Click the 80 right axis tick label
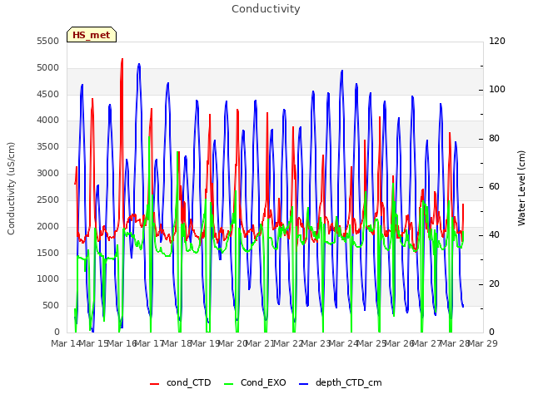The height and width of the screenshot is (399, 533). coord(494,139)
